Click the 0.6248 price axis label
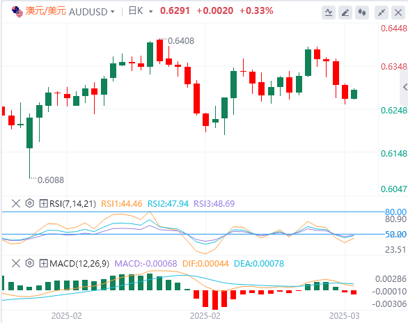 click(x=394, y=110)
